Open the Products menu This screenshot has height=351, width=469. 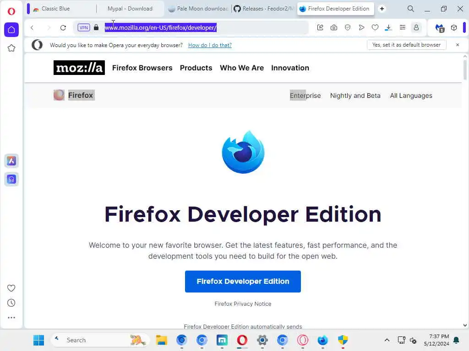(196, 68)
